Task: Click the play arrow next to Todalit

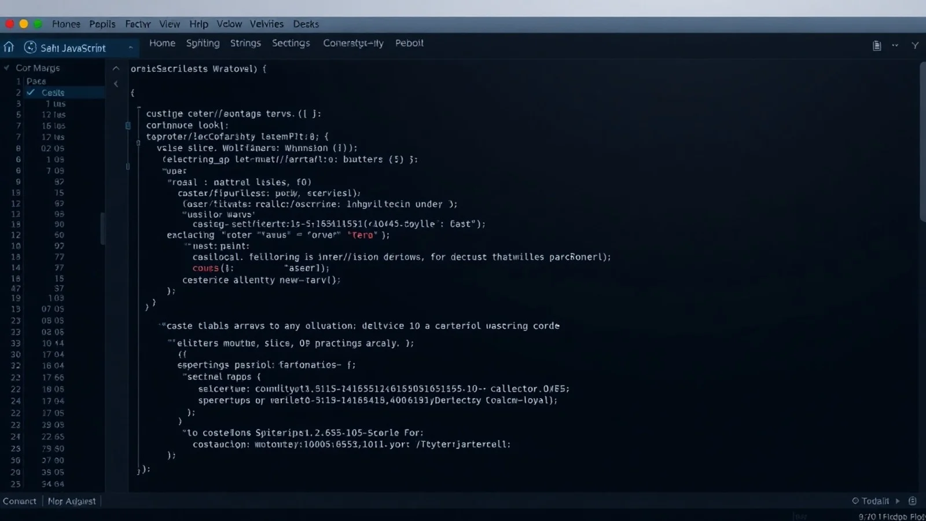Action: (x=898, y=501)
